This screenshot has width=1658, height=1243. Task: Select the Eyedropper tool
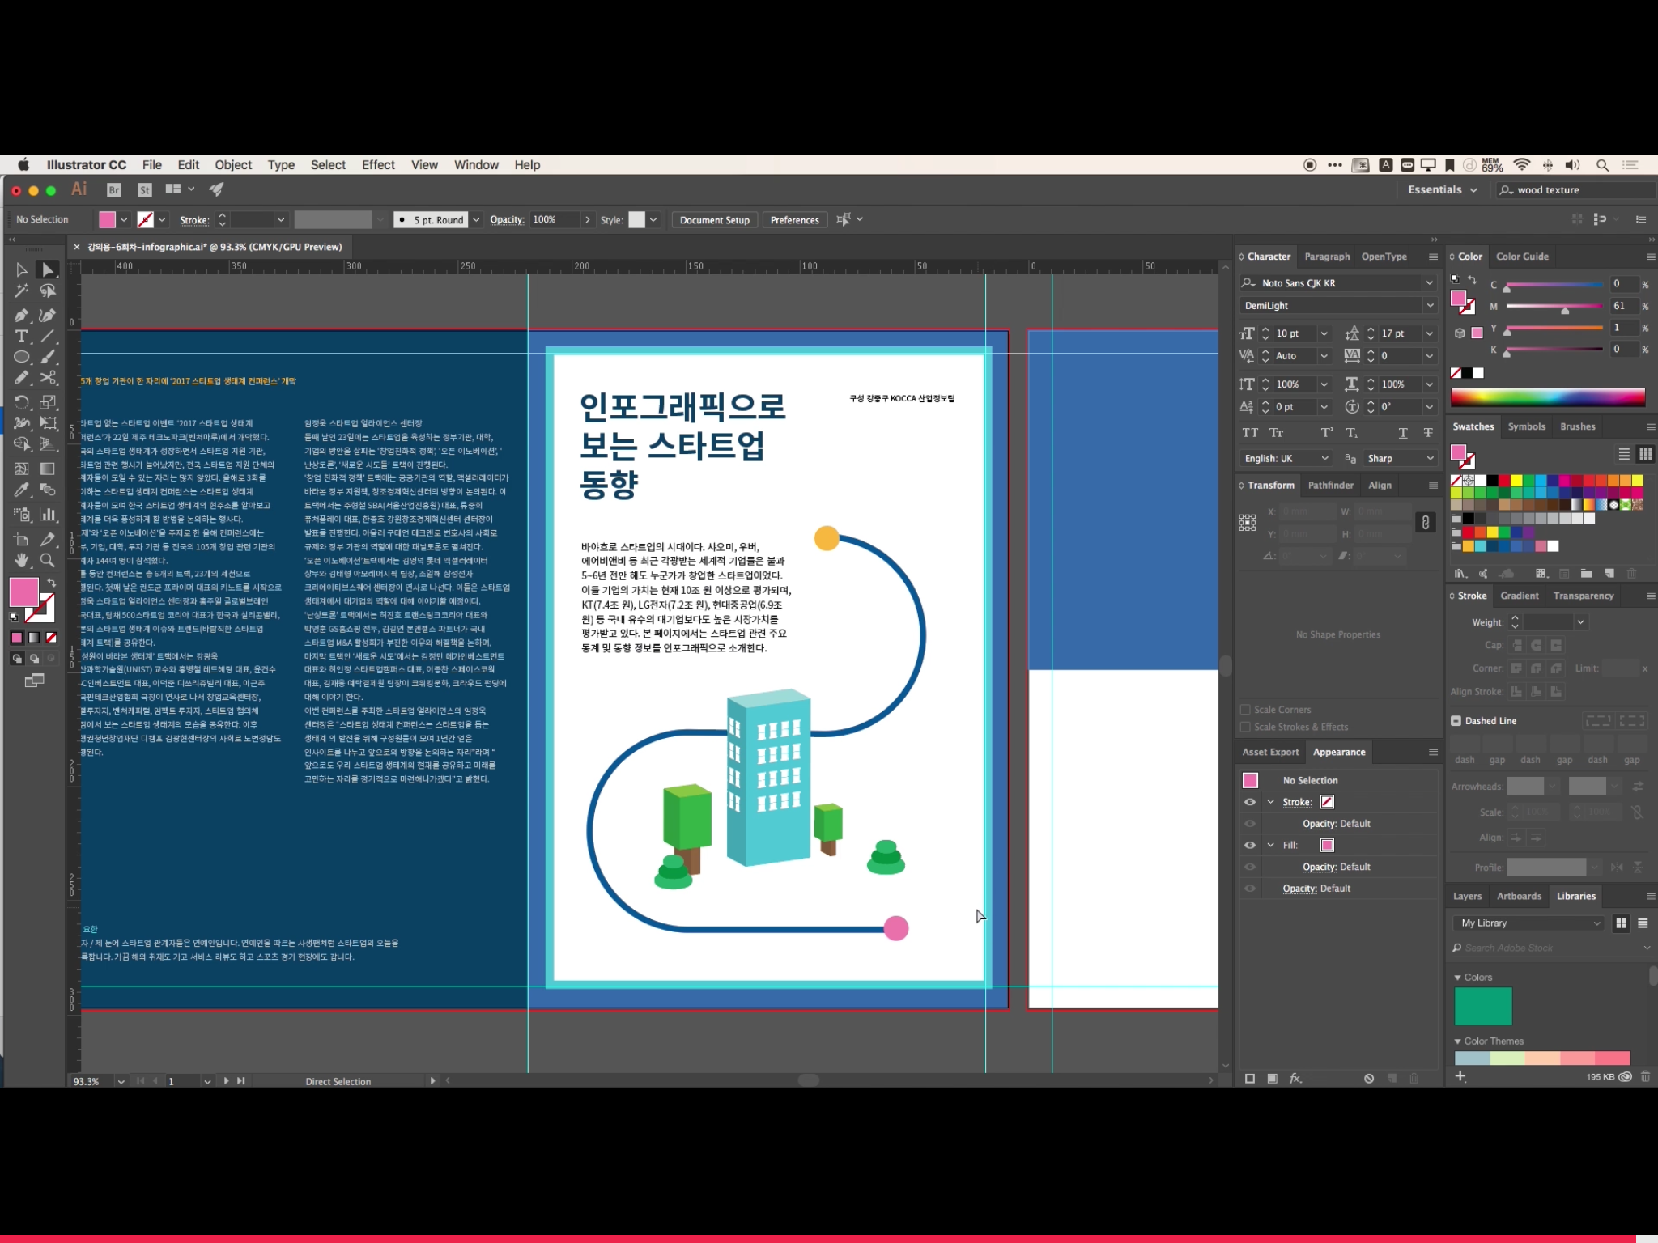pos(22,490)
